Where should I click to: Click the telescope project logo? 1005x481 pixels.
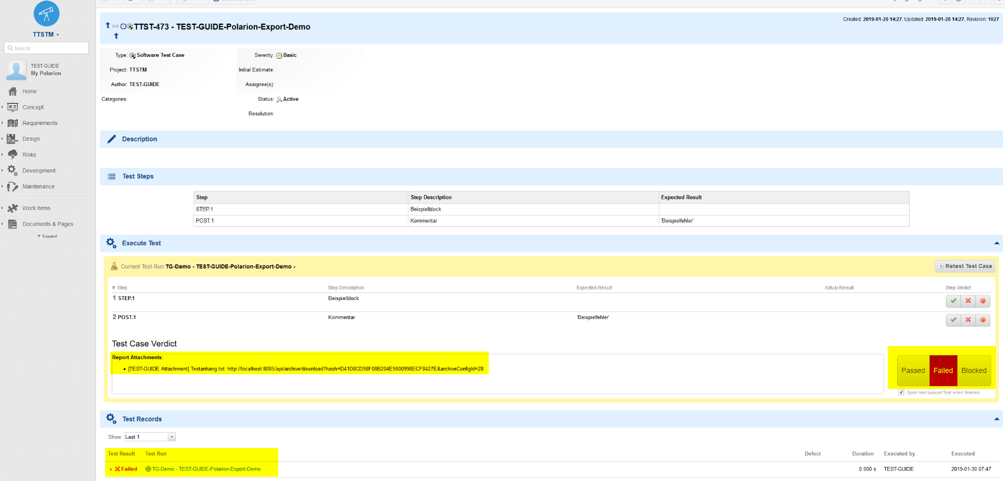pos(46,14)
